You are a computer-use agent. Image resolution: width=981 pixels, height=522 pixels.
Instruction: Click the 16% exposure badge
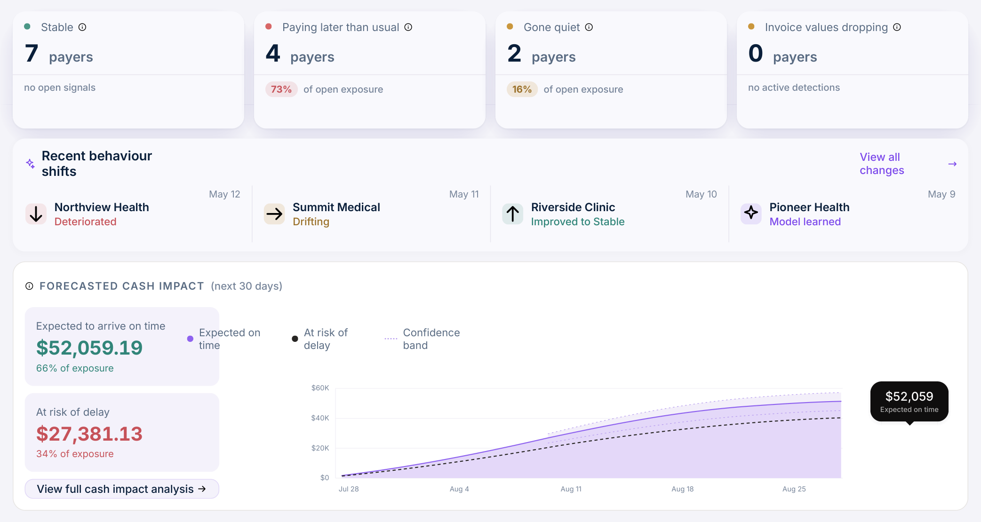pos(522,89)
